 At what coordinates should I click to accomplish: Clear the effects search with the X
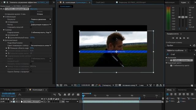click(194, 54)
